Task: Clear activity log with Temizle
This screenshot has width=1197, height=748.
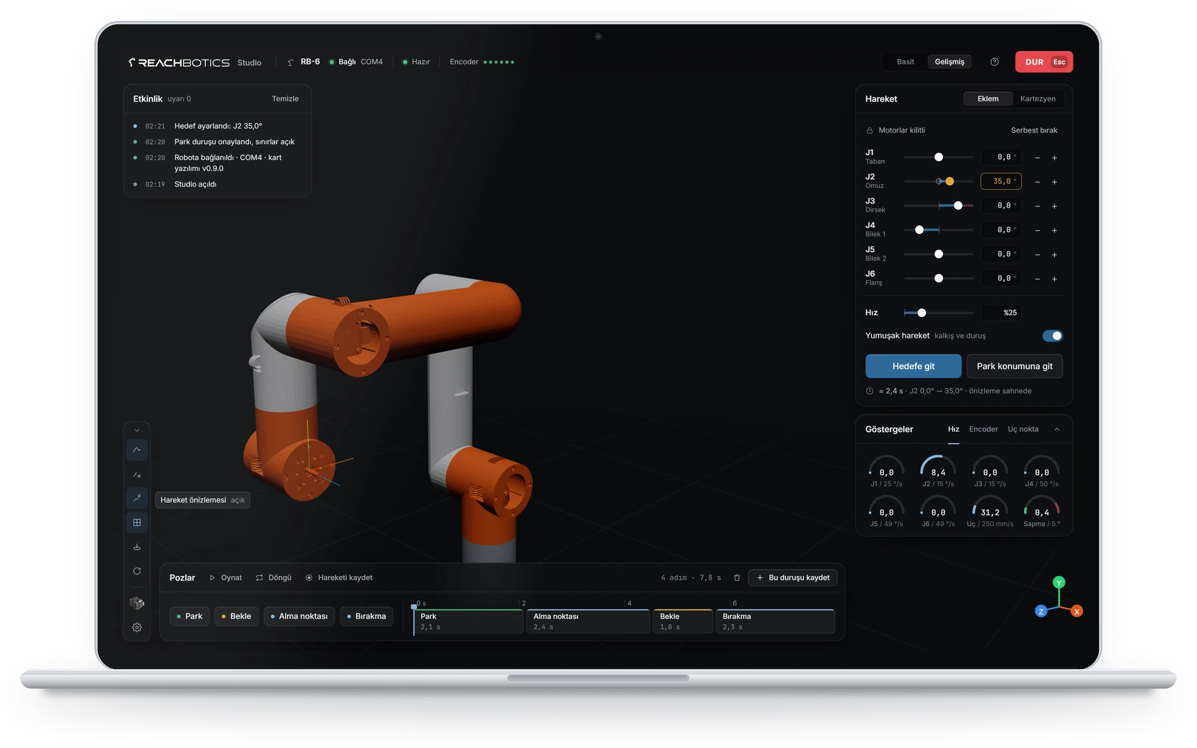Action: [x=285, y=99]
